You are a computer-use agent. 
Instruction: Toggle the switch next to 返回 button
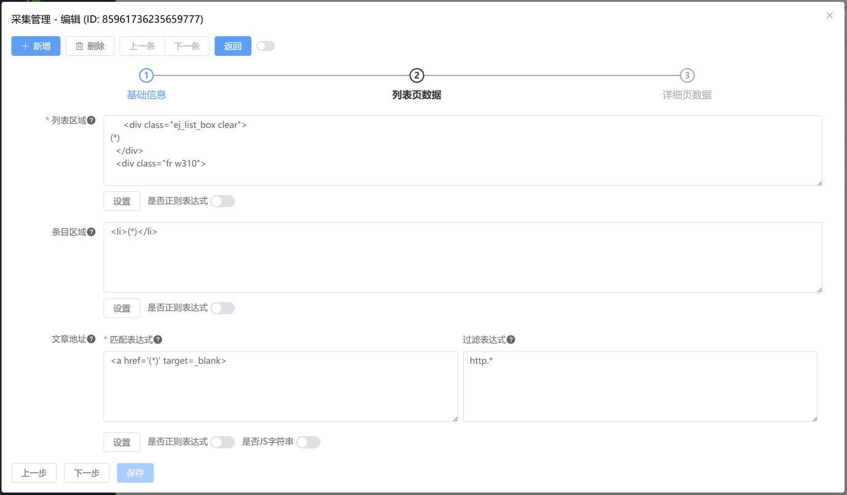(265, 46)
